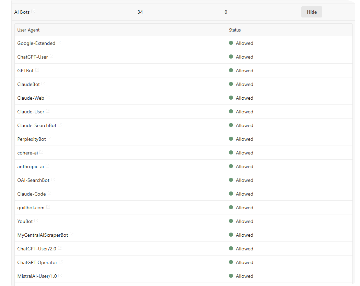Click the "User-Agent" column header
The height and width of the screenshot is (286, 360).
[x=28, y=30]
